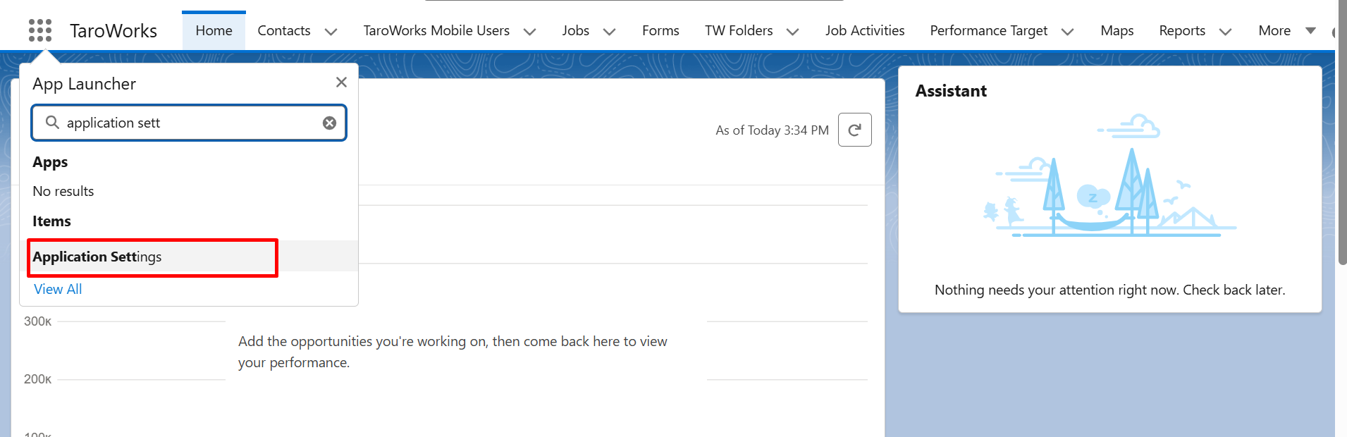Click the TaroWorks app name

click(113, 30)
